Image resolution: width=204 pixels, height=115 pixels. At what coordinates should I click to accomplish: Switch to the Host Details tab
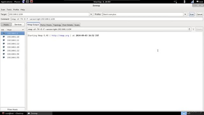[x=68, y=25]
